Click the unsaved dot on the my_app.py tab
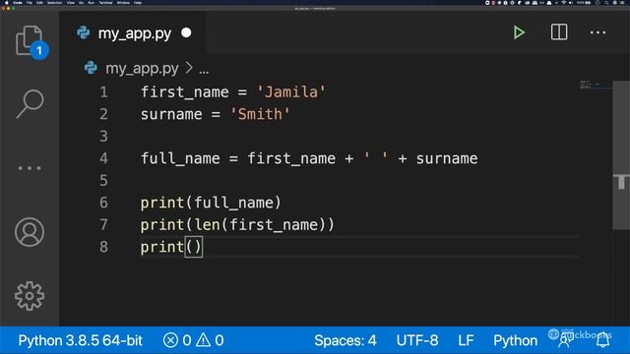Screen dimensions: 630x354 point(186,32)
